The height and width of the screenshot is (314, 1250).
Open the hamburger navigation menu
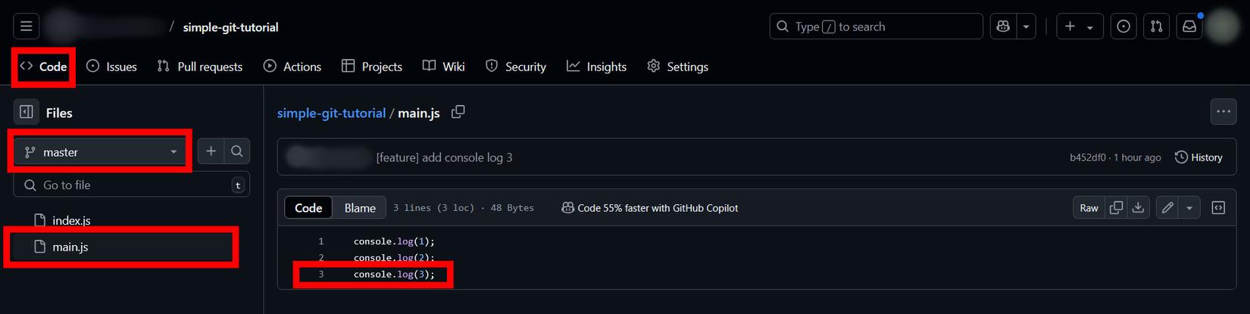point(27,26)
